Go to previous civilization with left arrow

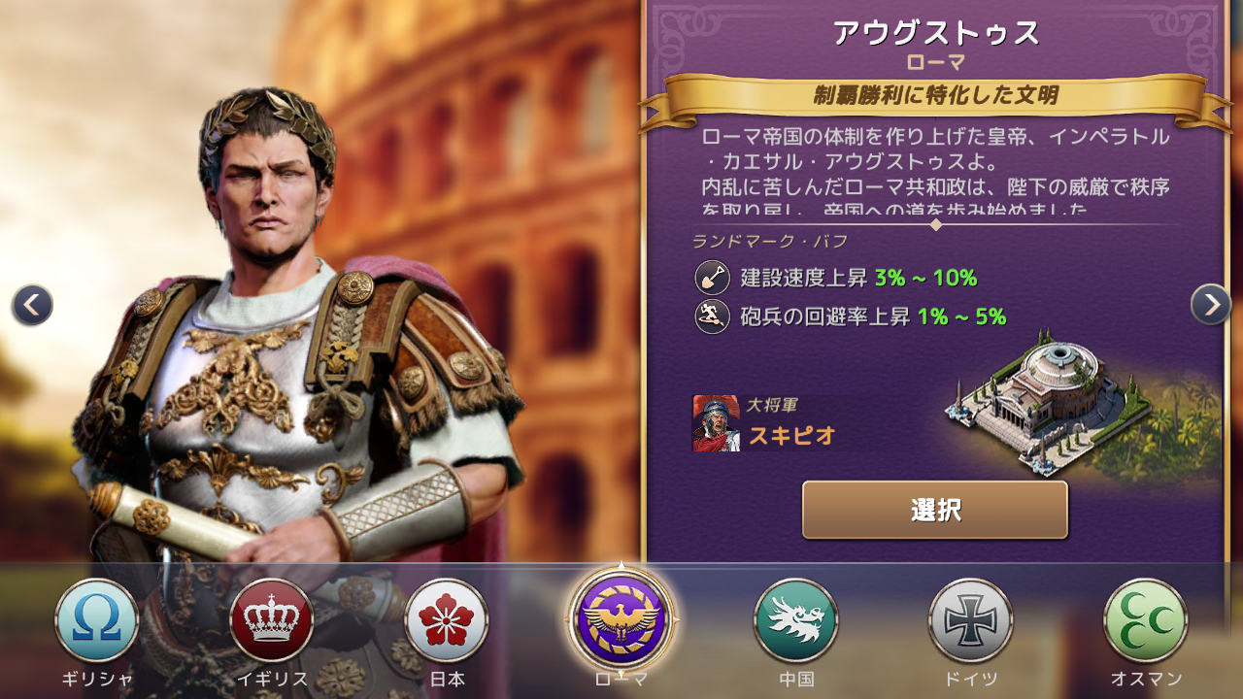[32, 306]
